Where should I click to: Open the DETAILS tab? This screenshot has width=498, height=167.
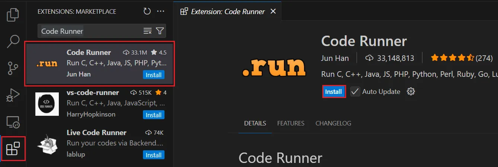tap(255, 123)
